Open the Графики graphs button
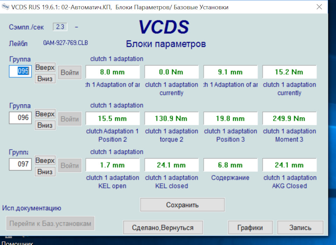Screen dimensions: 336x245 tap(250, 228)
